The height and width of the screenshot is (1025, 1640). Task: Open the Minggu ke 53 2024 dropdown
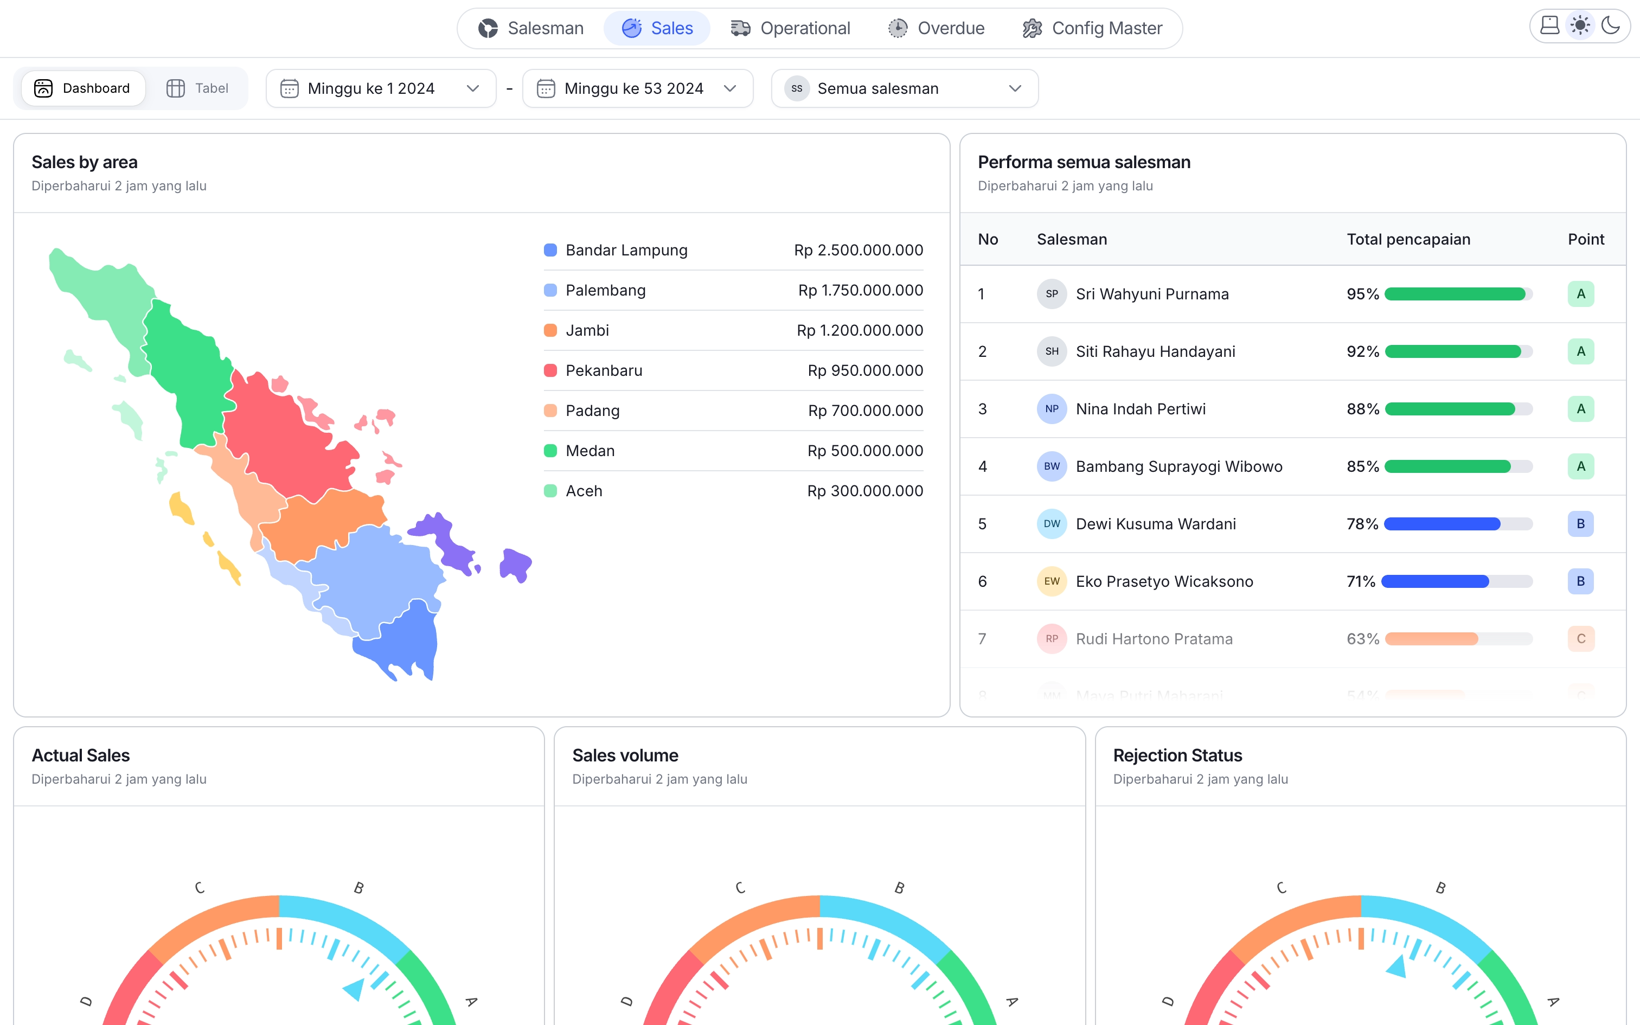click(x=638, y=88)
